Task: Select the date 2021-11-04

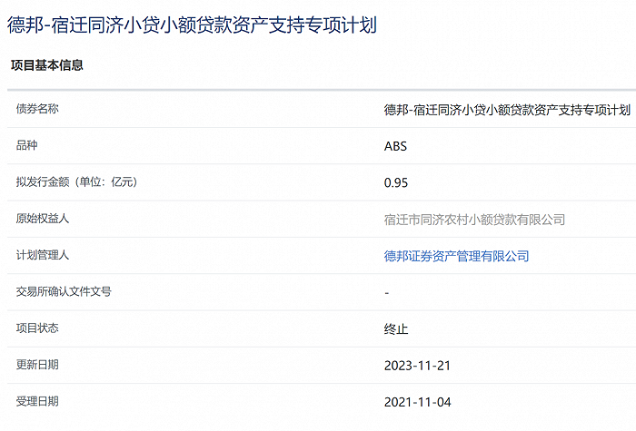Action: (417, 402)
